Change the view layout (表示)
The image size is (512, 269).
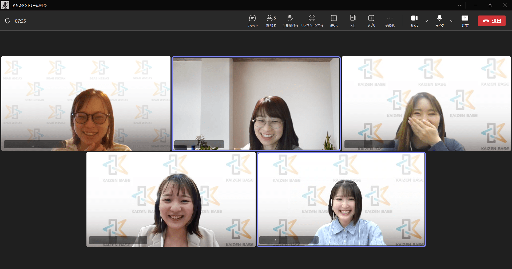(x=334, y=21)
